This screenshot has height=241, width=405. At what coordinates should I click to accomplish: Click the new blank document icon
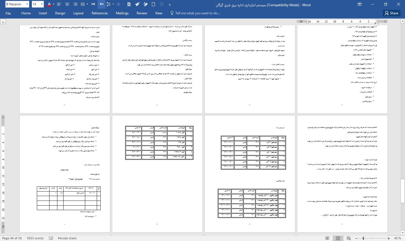(153, 4)
